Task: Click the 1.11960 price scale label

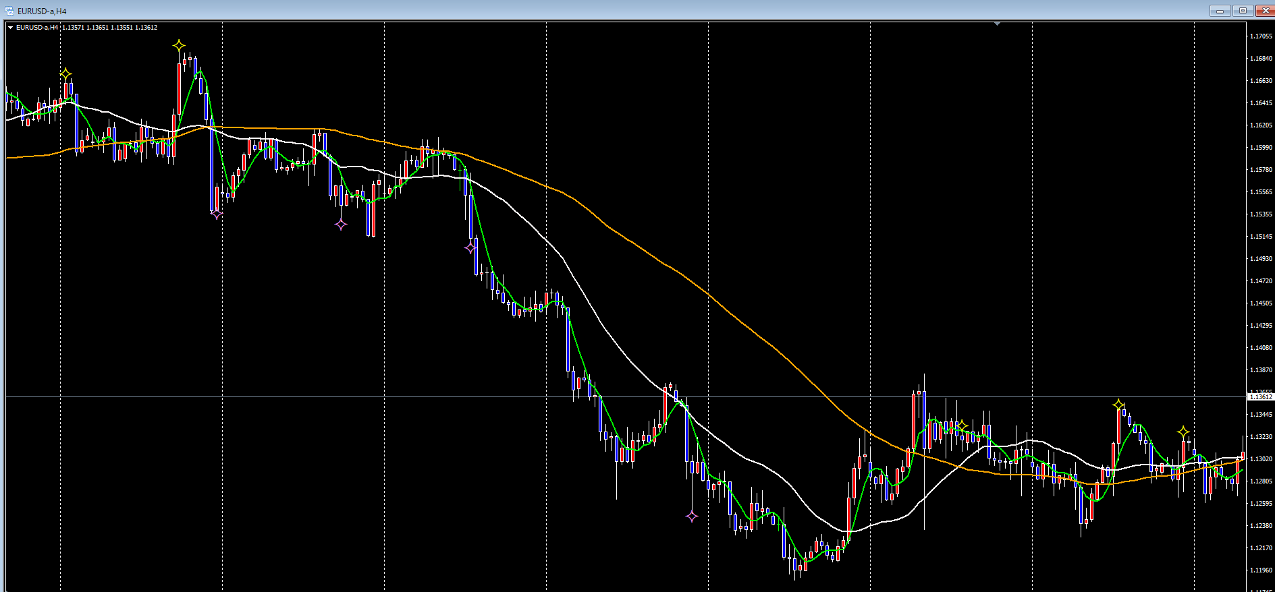Action: click(1261, 570)
